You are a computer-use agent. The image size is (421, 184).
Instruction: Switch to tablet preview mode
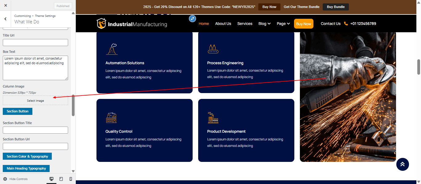click(61, 179)
